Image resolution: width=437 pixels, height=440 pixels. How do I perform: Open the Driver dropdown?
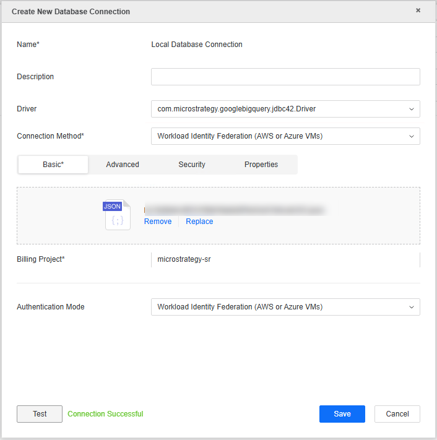(x=285, y=109)
